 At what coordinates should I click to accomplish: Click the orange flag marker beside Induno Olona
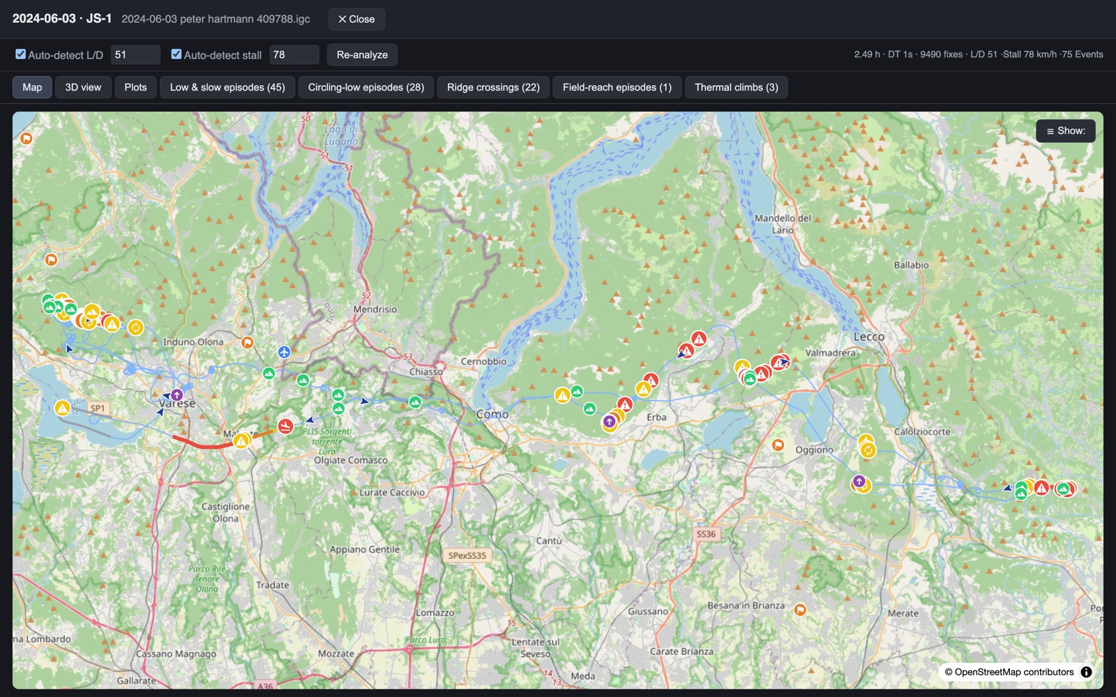click(247, 342)
